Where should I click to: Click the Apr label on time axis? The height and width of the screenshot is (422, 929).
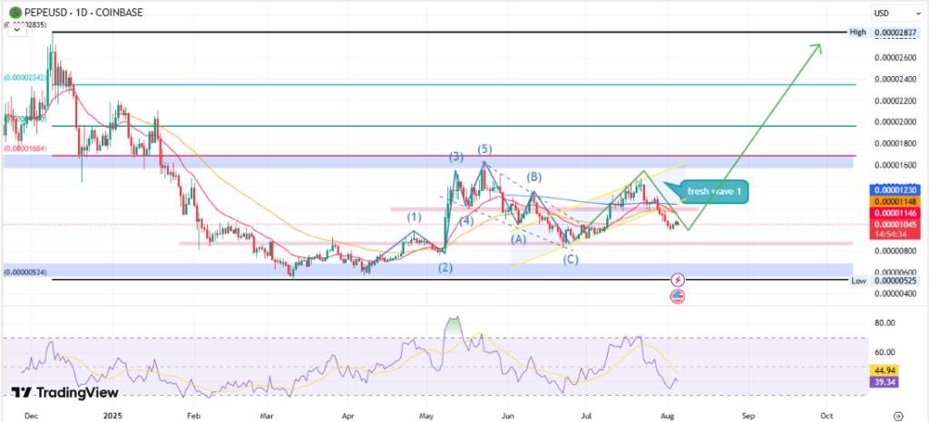pyautogui.click(x=347, y=416)
